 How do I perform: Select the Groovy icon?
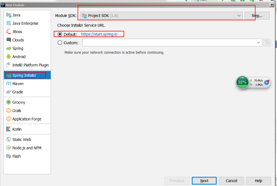(9, 102)
